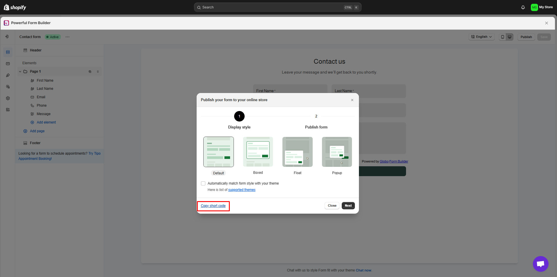The height and width of the screenshot is (277, 557).
Task: Open the form options via three dots menu
Action: coord(67,37)
